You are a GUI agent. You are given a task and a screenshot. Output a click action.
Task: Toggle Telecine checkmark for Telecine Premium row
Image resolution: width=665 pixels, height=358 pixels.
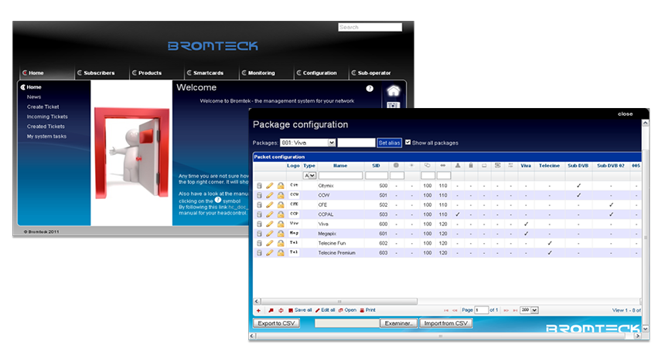point(550,252)
